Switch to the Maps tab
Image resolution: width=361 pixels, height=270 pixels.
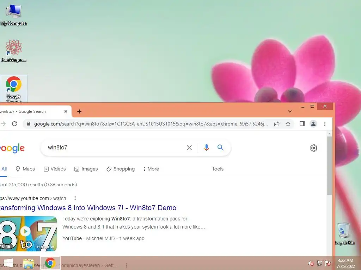point(25,169)
